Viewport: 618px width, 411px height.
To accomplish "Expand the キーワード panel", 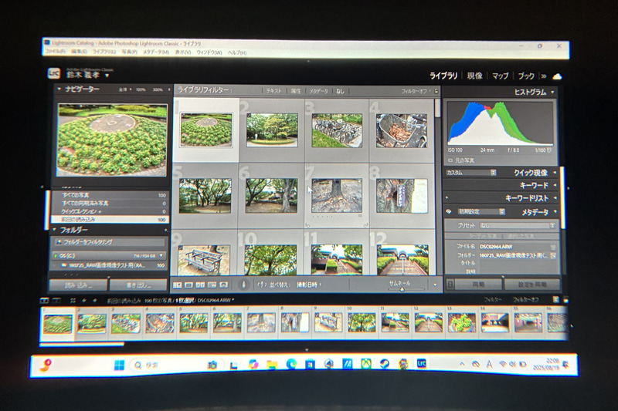I will (555, 185).
